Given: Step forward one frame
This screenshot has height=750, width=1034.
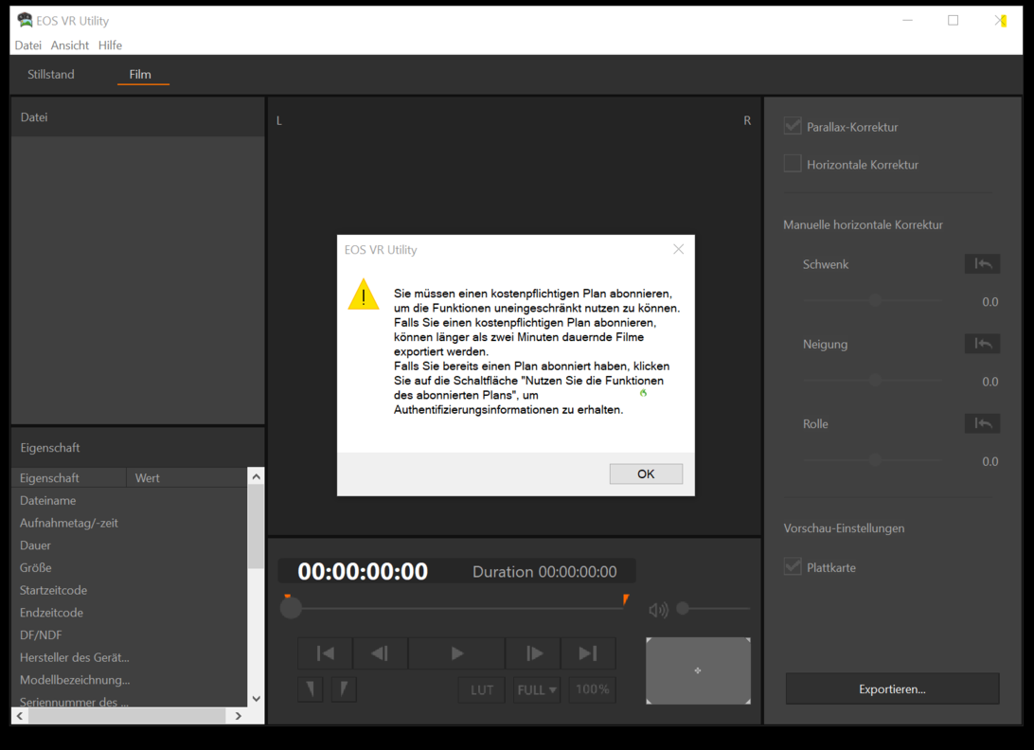Looking at the screenshot, I should (534, 653).
